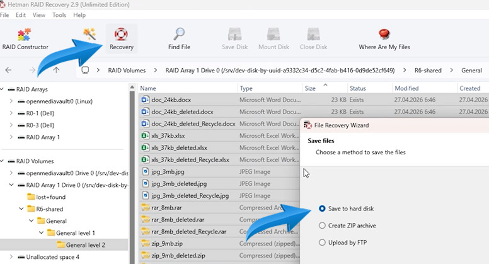
Task: Click the Recovery lifebuoy button
Action: [122, 39]
